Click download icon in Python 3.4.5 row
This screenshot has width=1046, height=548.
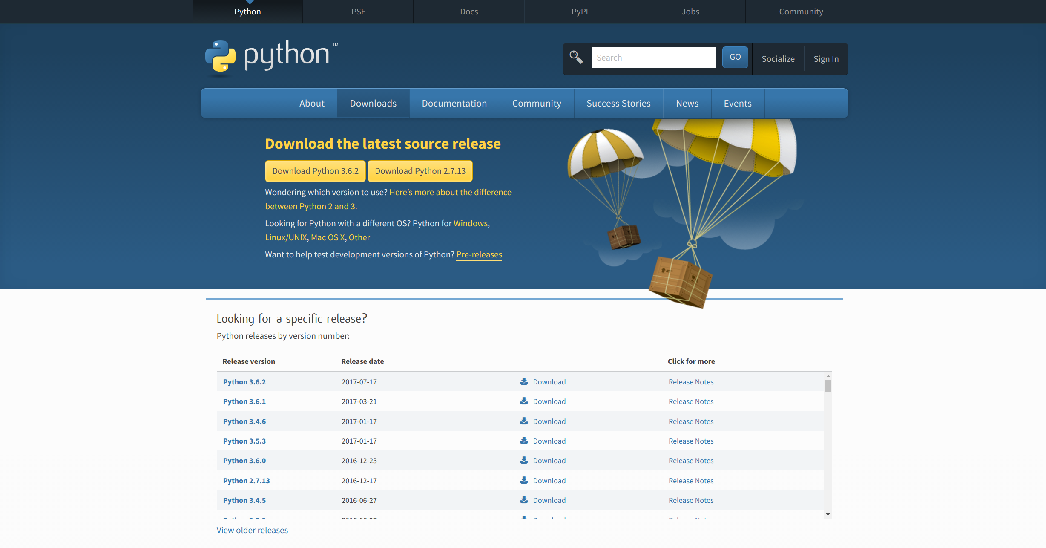[524, 500]
